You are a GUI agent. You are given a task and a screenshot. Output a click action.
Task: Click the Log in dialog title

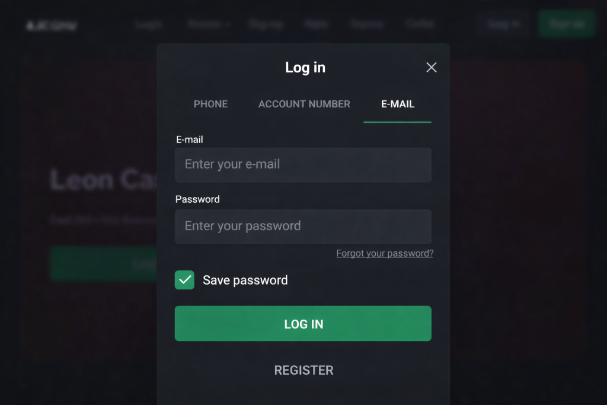(x=305, y=68)
